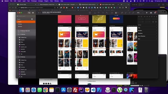Open the Plugins menu
This screenshot has width=168, height=94.
(46, 1)
